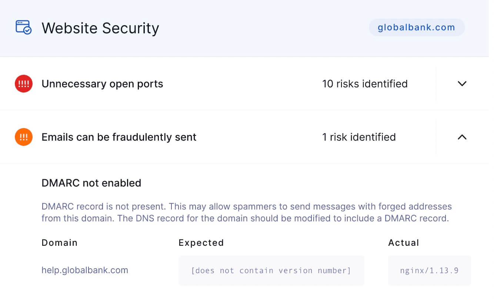
Task: Select the Unnecessary open ports row title
Action: tap(102, 84)
